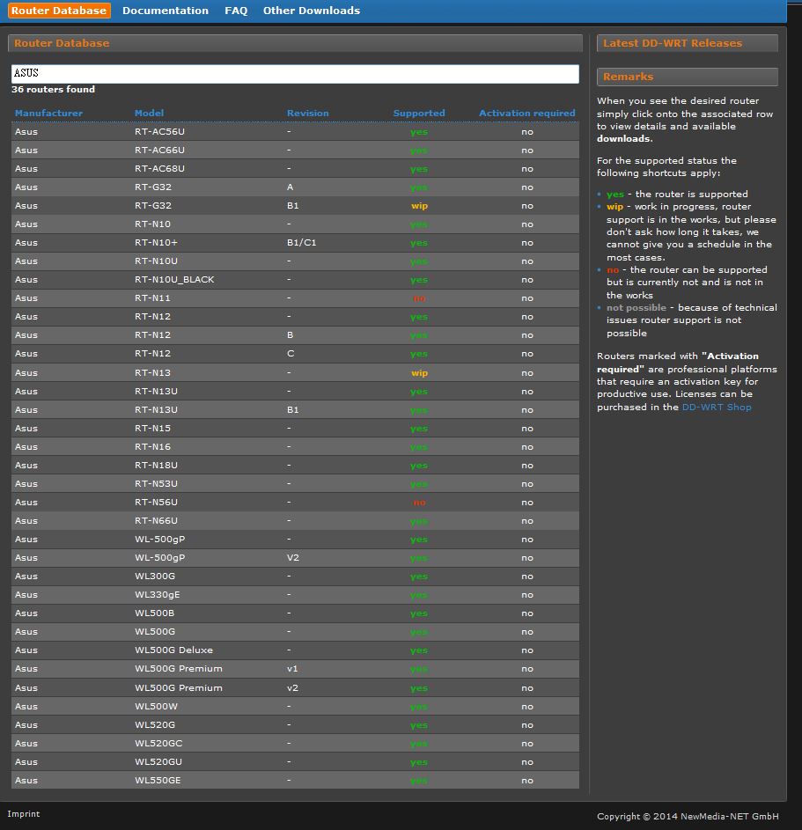Click the Activation required column header
The image size is (802, 830).
pyautogui.click(x=526, y=113)
